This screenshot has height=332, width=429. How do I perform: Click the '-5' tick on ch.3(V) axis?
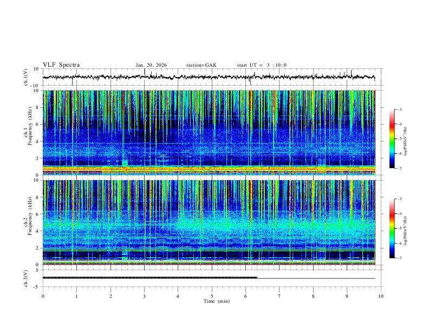[37, 287]
